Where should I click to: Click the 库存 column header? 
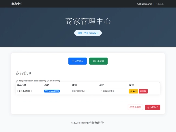pyautogui.click(x=102, y=85)
